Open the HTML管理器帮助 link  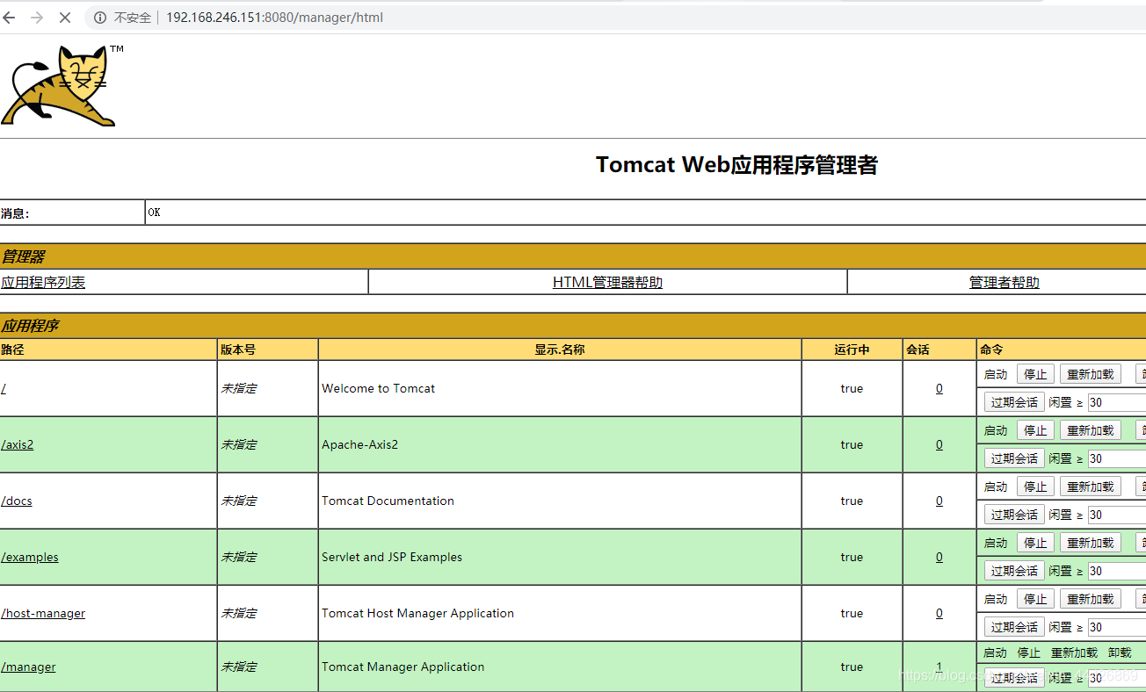tap(607, 282)
